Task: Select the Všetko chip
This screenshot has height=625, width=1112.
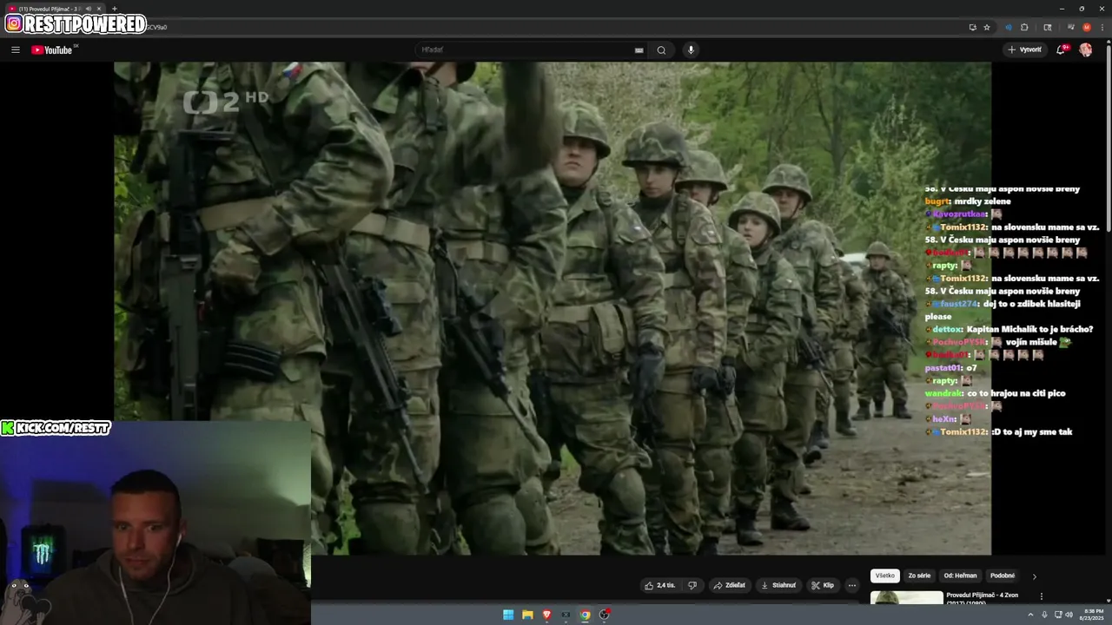Action: tap(884, 576)
